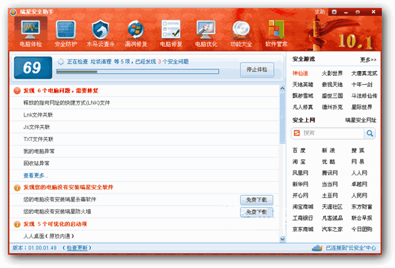Click the 求助 help link

320,12
